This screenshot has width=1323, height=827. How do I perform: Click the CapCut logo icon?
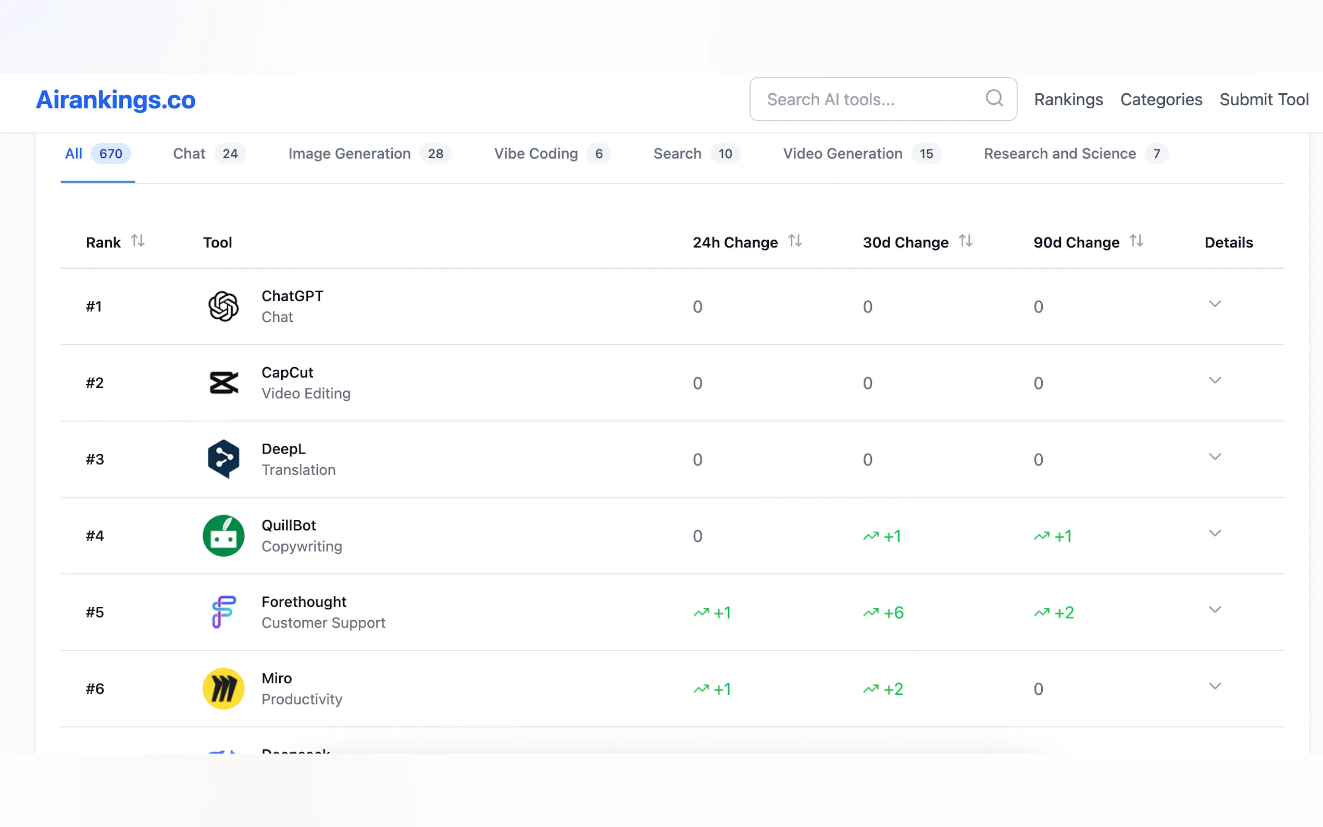click(223, 383)
